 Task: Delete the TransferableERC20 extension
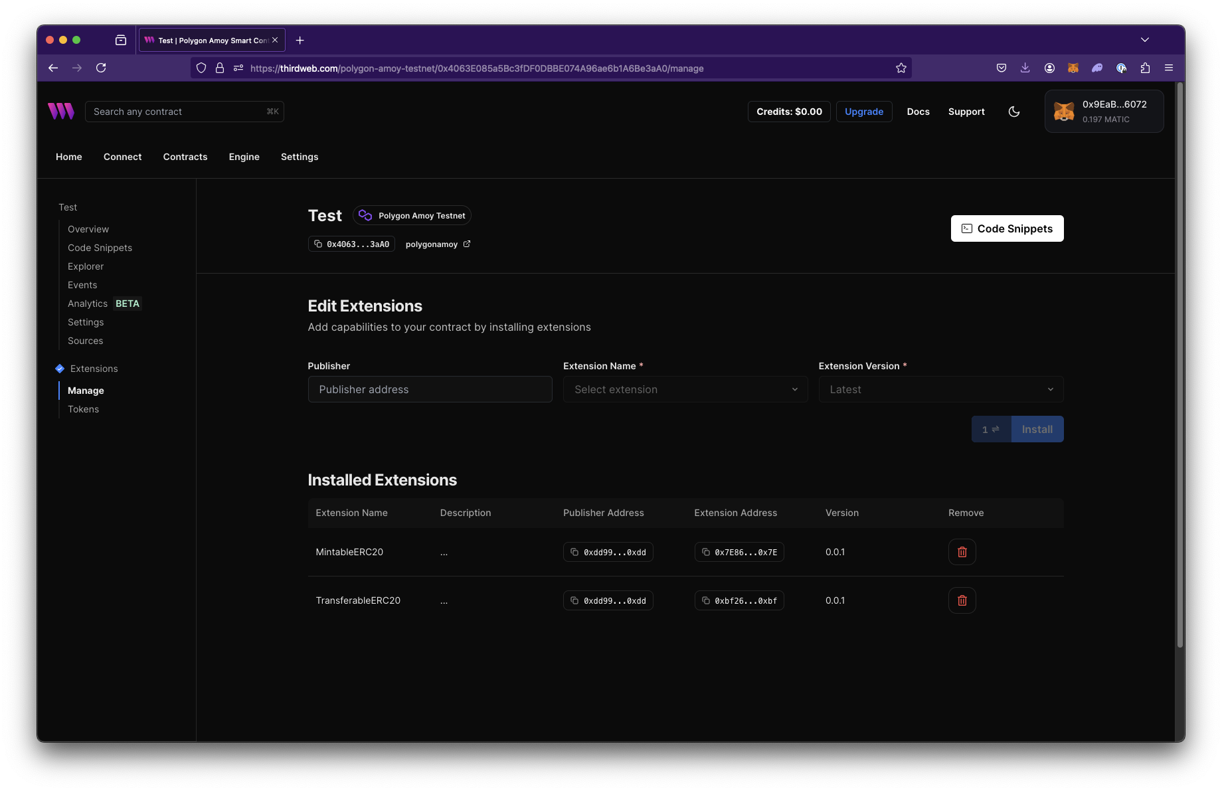click(x=962, y=600)
